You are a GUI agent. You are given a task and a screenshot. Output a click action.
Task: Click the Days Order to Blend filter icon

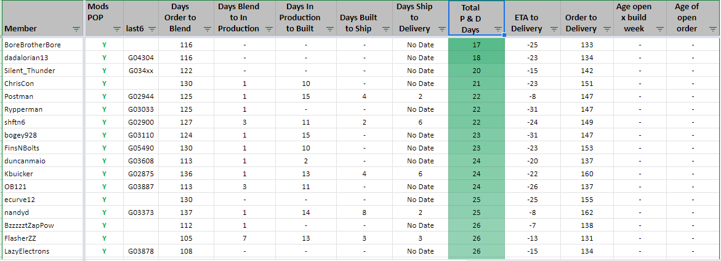click(x=207, y=29)
